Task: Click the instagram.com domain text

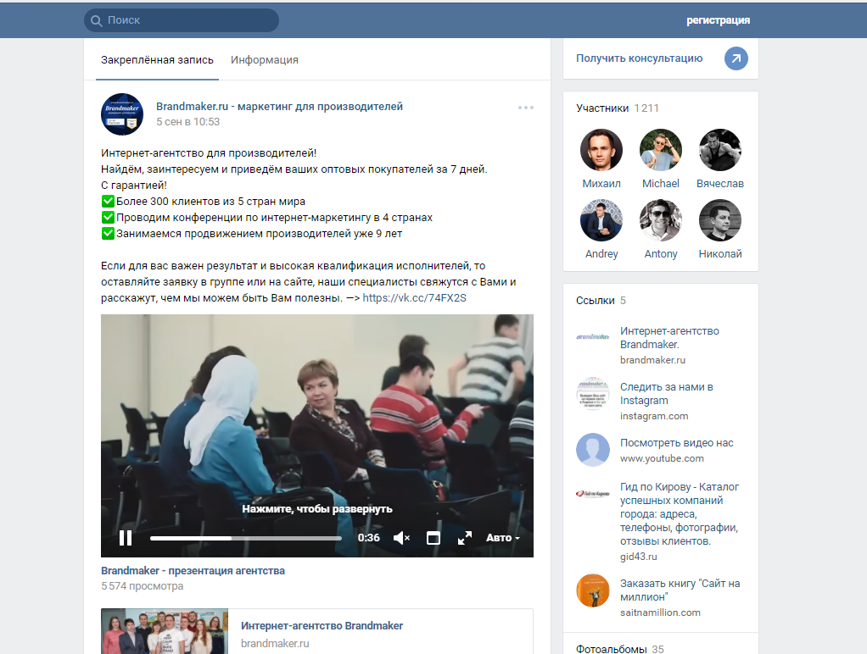Action: tap(654, 416)
